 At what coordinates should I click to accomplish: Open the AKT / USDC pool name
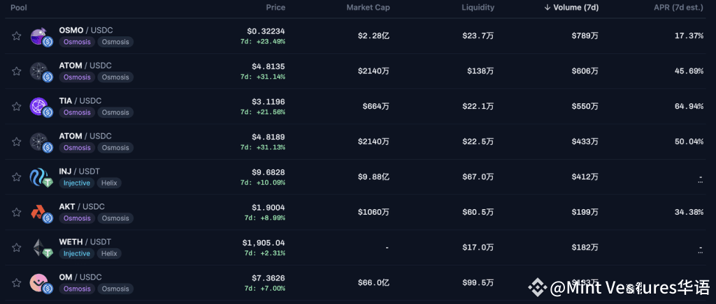pos(82,206)
